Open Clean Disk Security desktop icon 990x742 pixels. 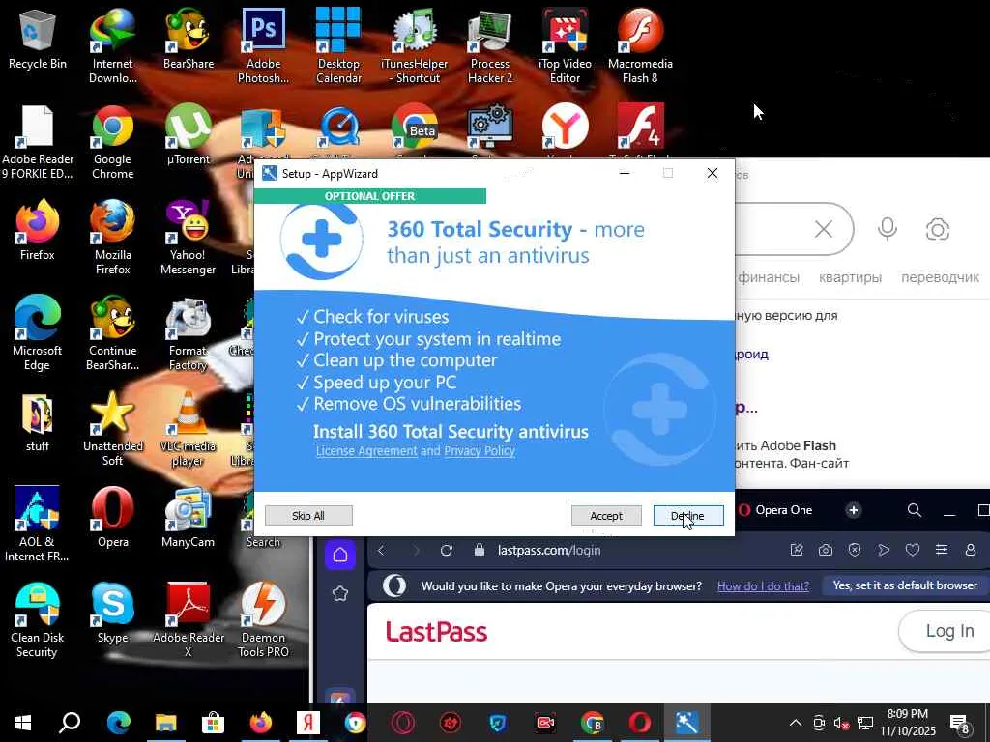pyautogui.click(x=38, y=620)
